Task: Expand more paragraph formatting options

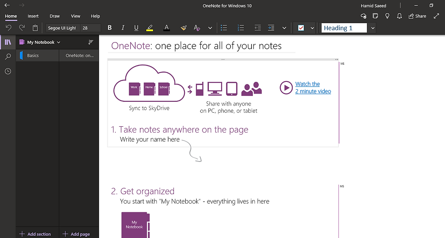Action: (x=284, y=28)
